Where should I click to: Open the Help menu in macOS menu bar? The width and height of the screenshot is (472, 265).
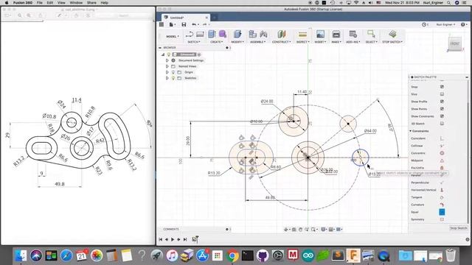(105, 3)
